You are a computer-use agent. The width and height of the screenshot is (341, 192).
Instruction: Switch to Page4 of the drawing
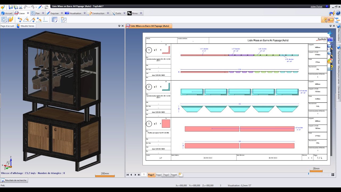click(174, 175)
